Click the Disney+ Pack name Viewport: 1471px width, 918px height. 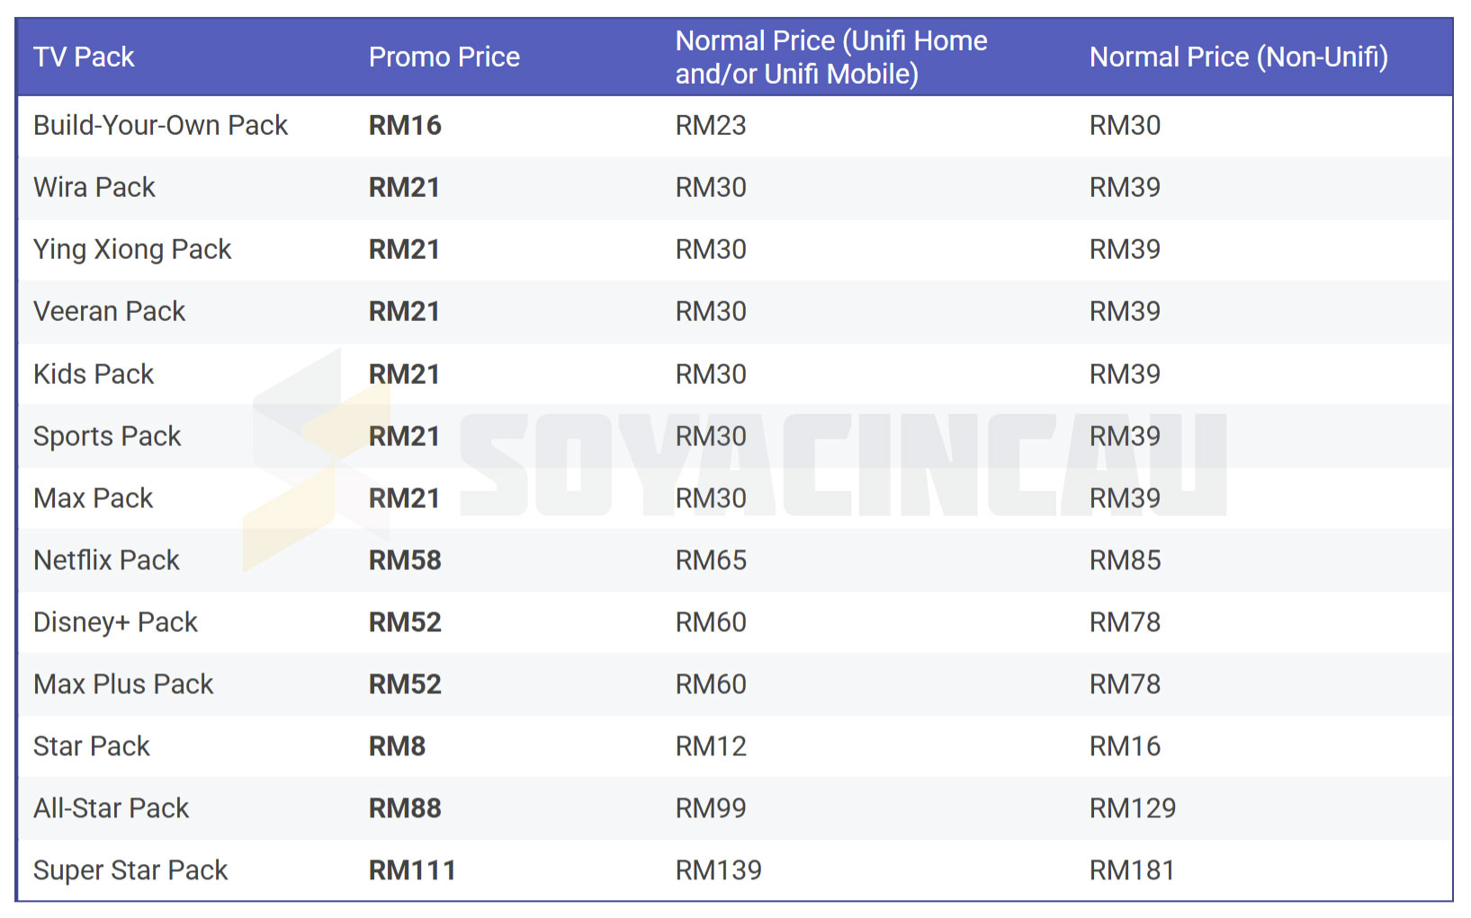[x=115, y=623]
